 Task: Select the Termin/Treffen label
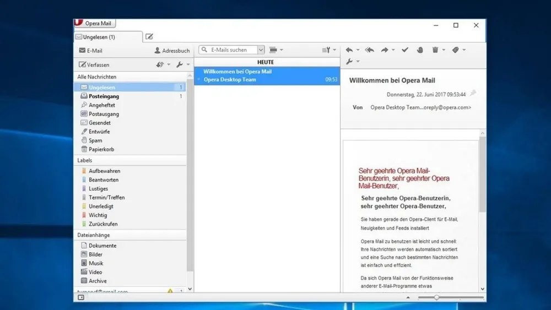click(x=130, y=197)
